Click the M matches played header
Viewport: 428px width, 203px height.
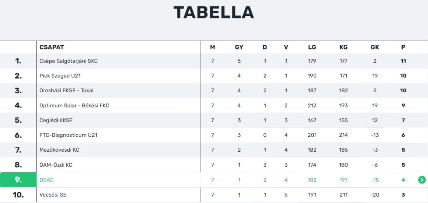[212, 47]
